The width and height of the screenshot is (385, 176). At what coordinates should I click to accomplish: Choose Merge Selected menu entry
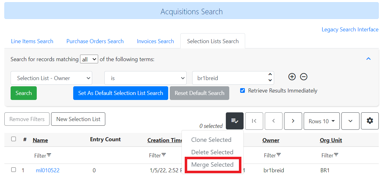[212, 165]
